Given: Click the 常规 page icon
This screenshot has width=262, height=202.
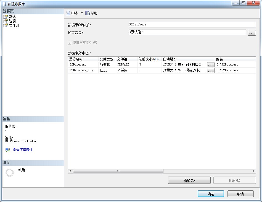Looking at the screenshot, I should pyautogui.click(x=6, y=17).
